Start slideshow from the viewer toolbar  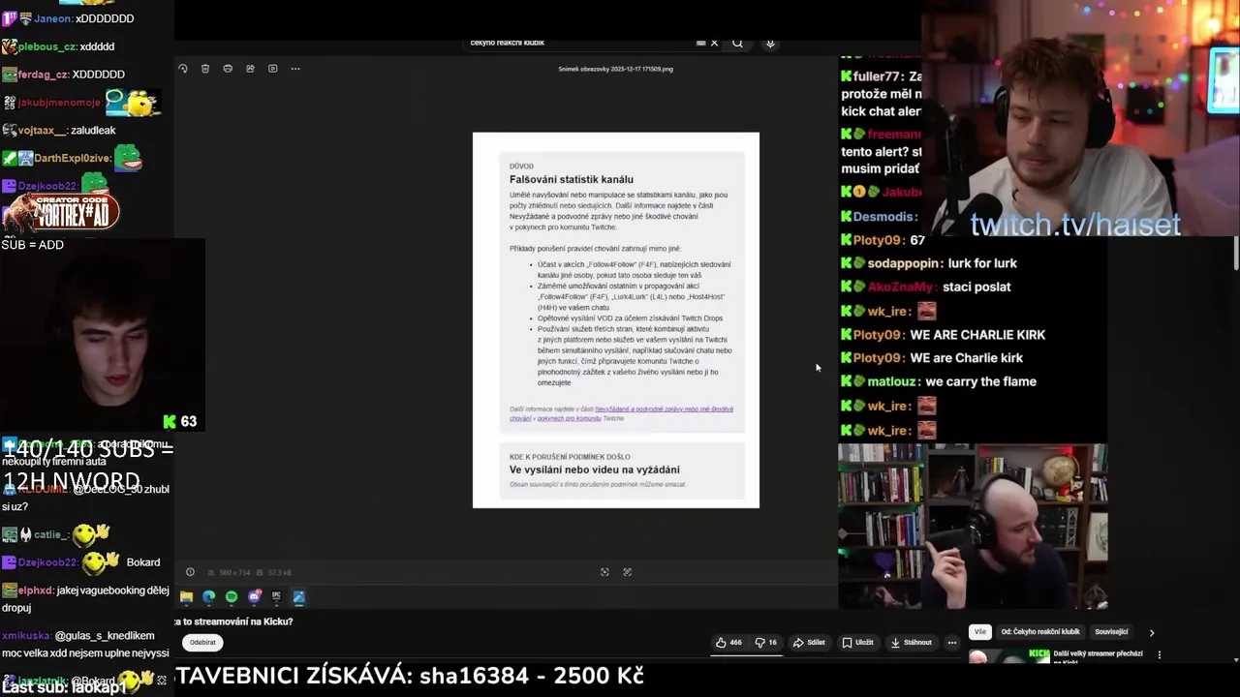[x=272, y=69]
